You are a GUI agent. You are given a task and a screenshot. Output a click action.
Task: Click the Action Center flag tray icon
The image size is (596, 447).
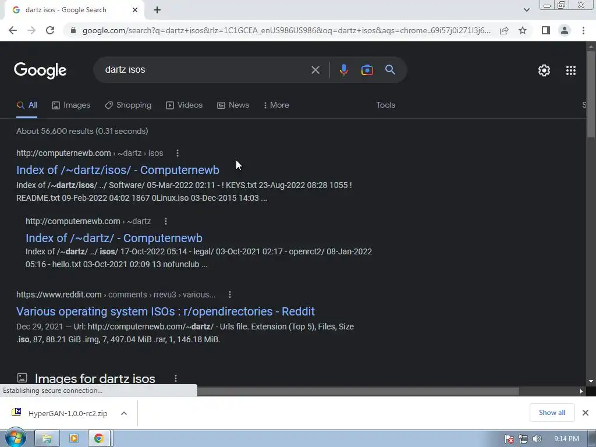pos(509,439)
